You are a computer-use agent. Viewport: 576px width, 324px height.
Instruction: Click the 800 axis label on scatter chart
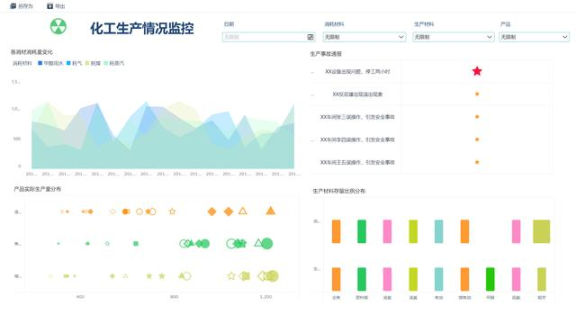tap(174, 296)
